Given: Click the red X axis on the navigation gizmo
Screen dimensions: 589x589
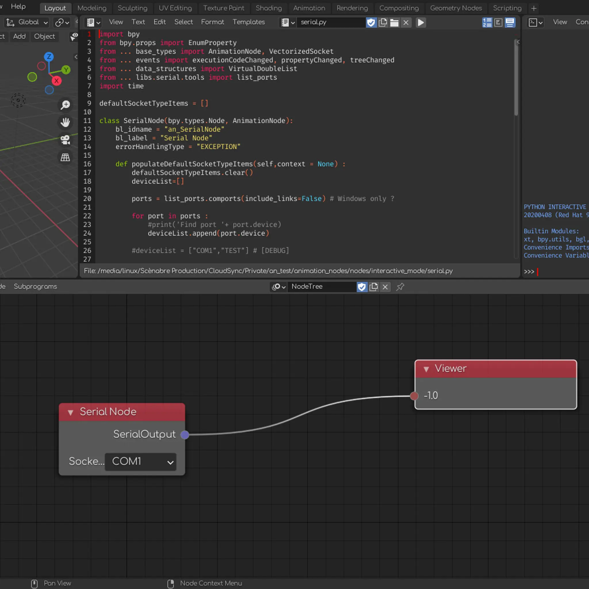Looking at the screenshot, I should point(56,81).
